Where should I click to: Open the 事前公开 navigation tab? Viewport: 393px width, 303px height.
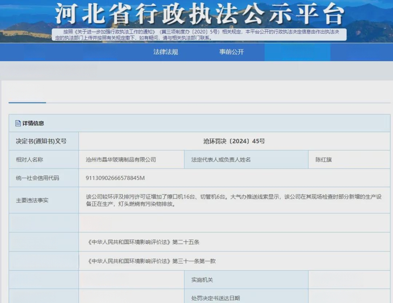point(231,52)
